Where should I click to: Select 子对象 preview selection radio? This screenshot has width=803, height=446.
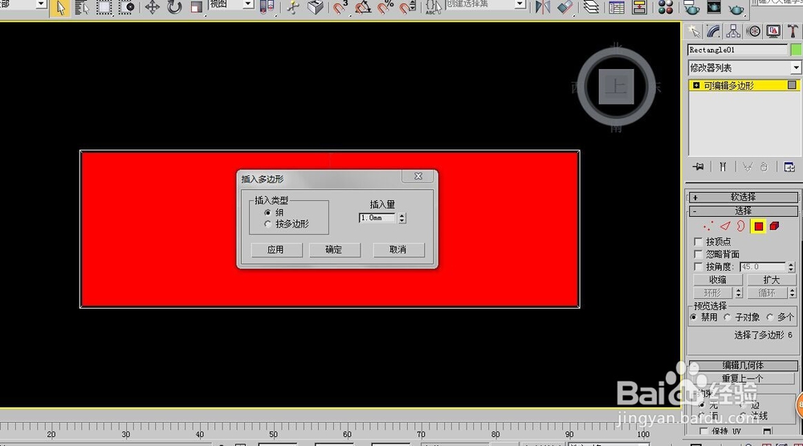(728, 317)
